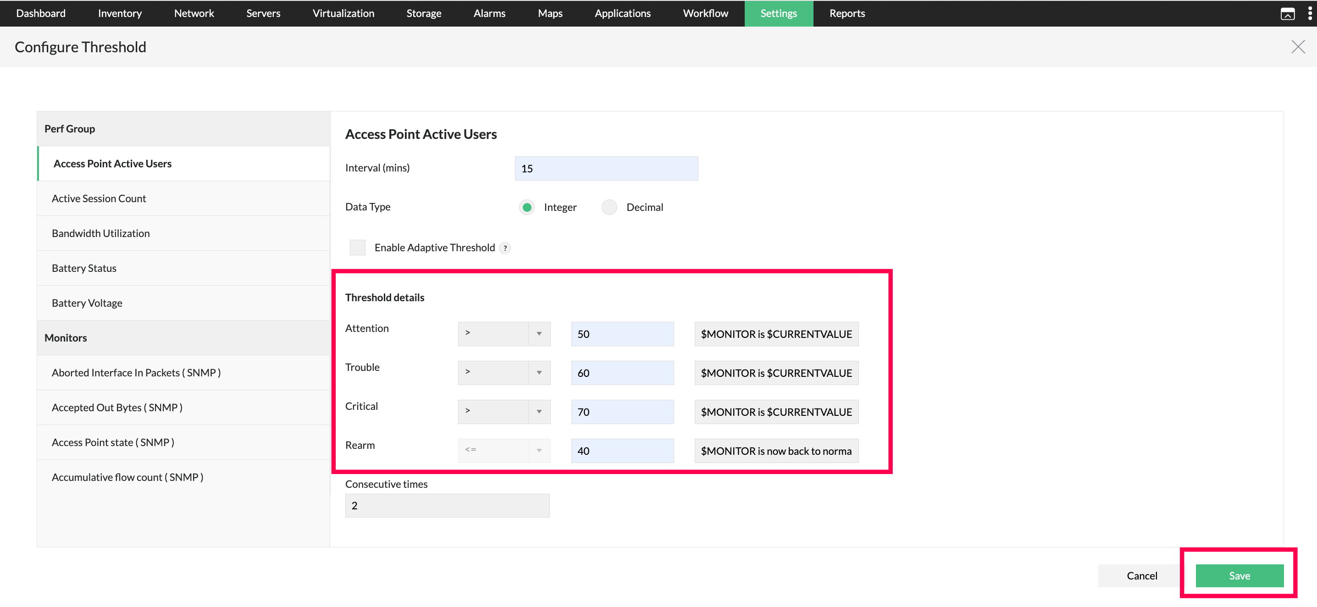The height and width of the screenshot is (607, 1317).
Task: Open the screen capture icon in top bar
Action: [x=1287, y=14]
